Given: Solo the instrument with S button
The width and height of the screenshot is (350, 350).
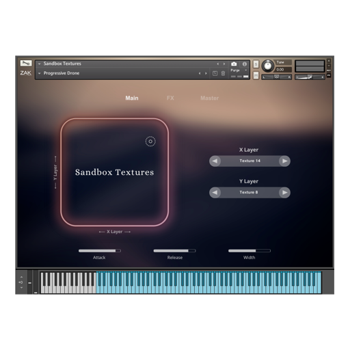Looking at the screenshot, I should coord(256,64).
